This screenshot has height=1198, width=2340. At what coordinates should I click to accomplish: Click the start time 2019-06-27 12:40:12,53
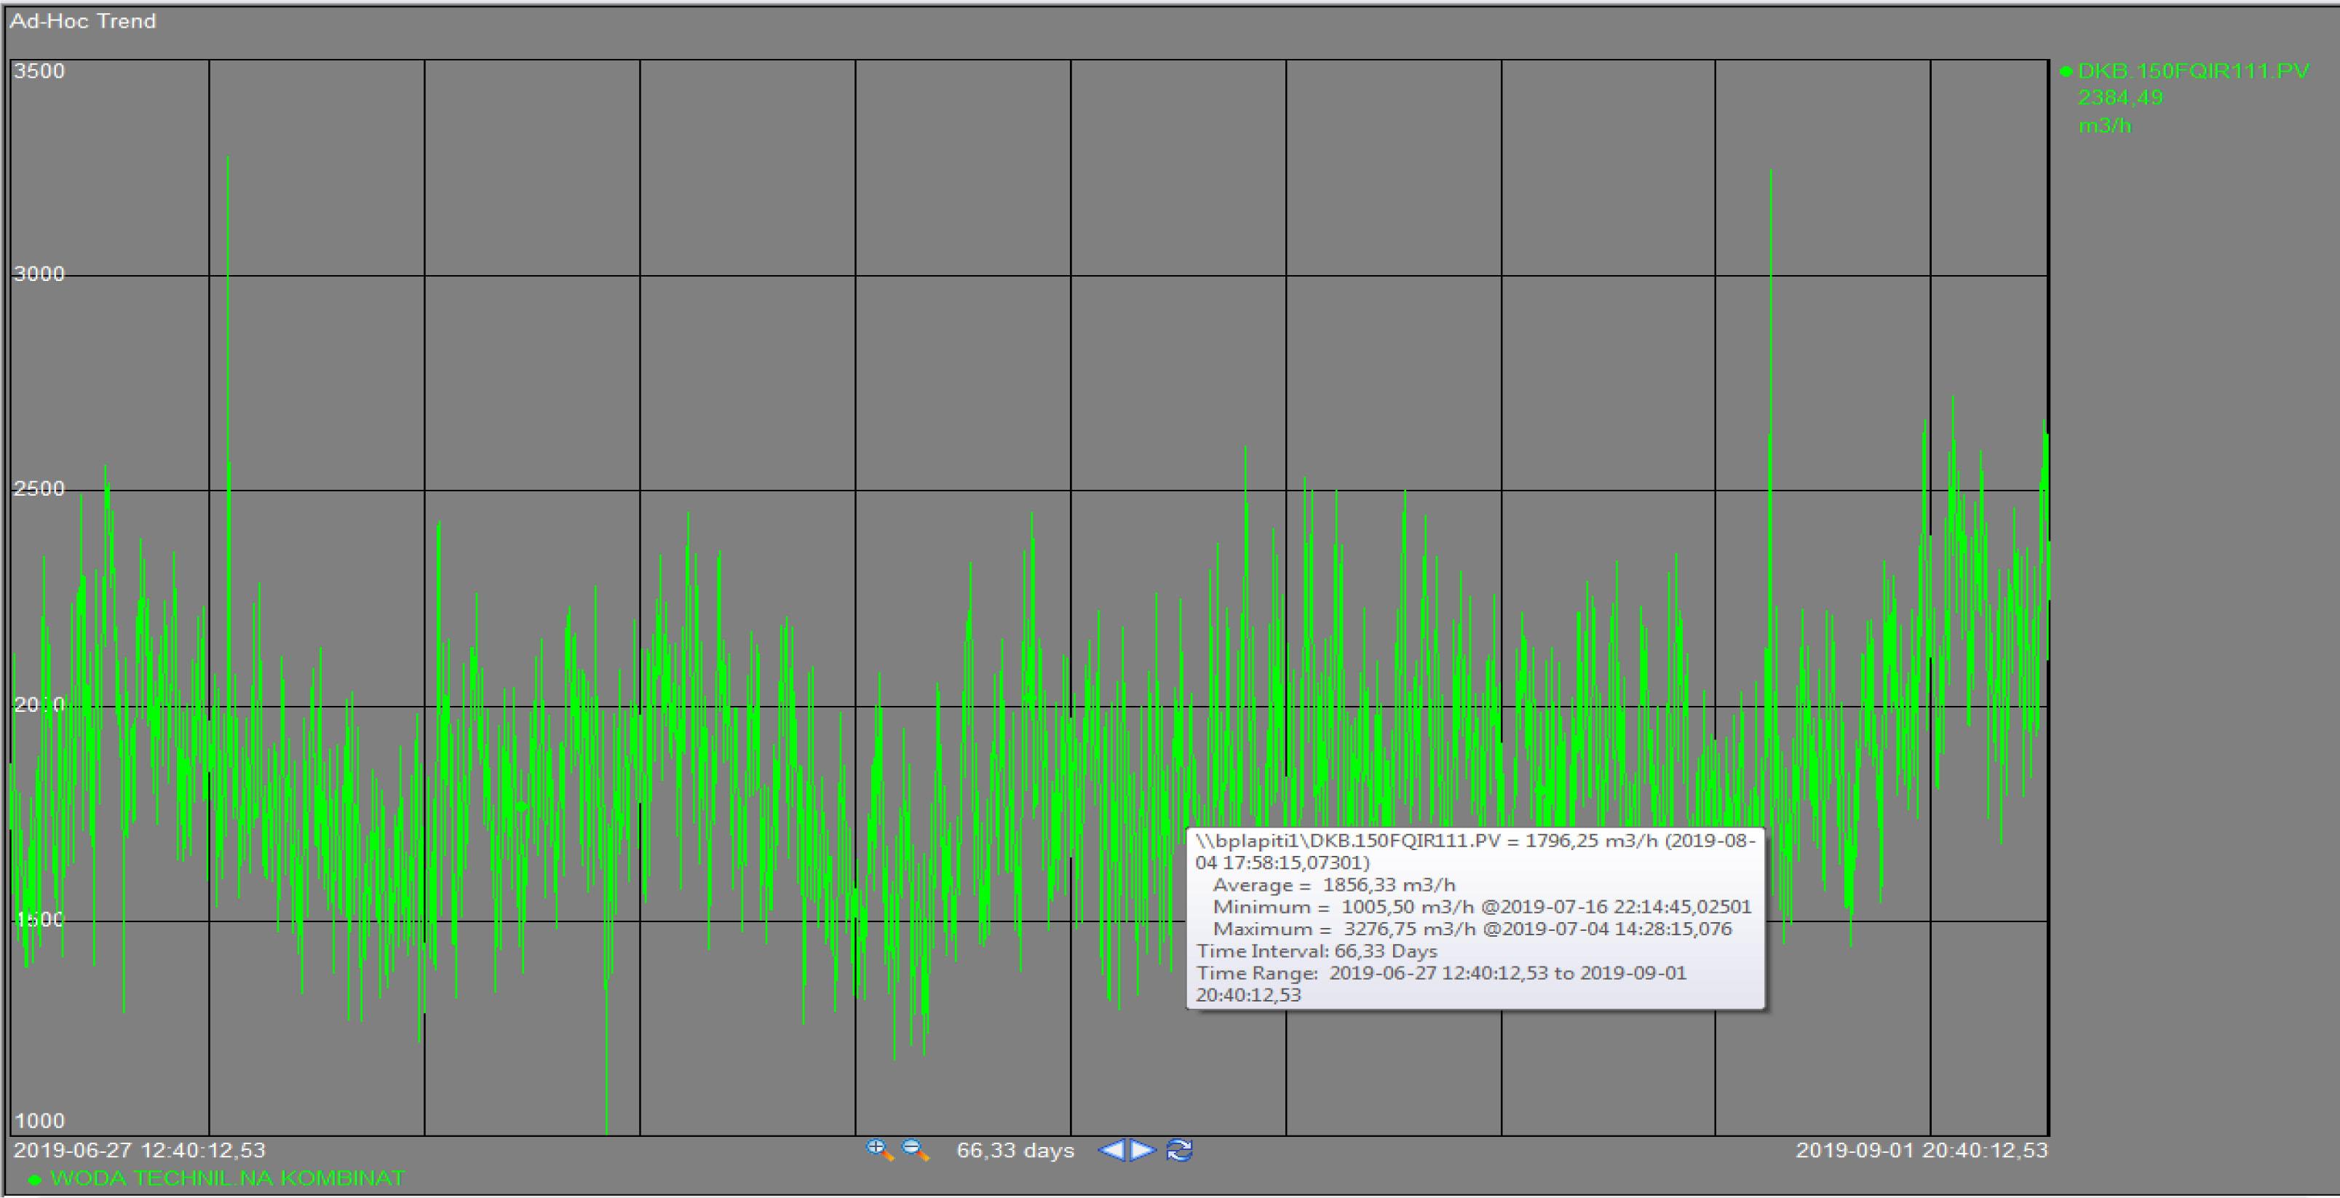pyautogui.click(x=139, y=1150)
